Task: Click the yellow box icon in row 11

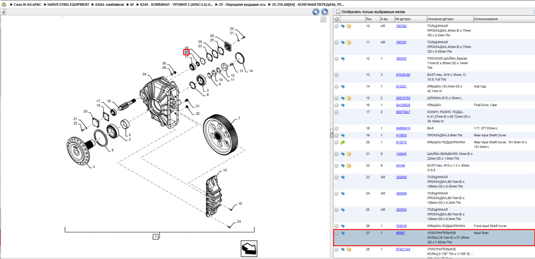Action: pos(349,43)
